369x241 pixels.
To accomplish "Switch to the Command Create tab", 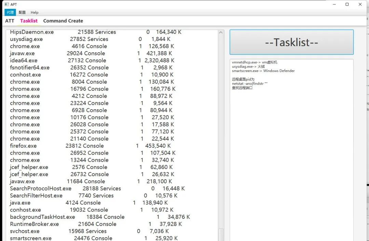I will pos(63,21).
